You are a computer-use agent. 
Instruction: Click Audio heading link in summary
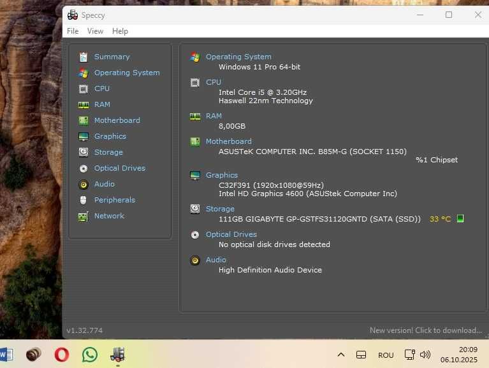pos(216,260)
